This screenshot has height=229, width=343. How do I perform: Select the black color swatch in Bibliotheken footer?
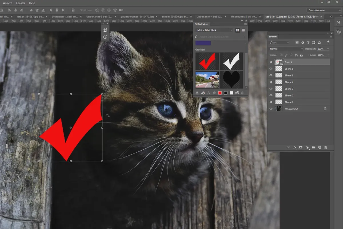(x=226, y=93)
